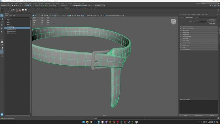
Task: Activate the Rotate tool in toolbox
Action: (2, 28)
